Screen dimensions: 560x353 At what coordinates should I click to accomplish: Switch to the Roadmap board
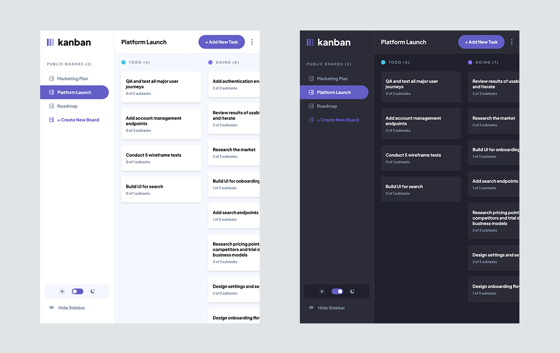tap(67, 106)
